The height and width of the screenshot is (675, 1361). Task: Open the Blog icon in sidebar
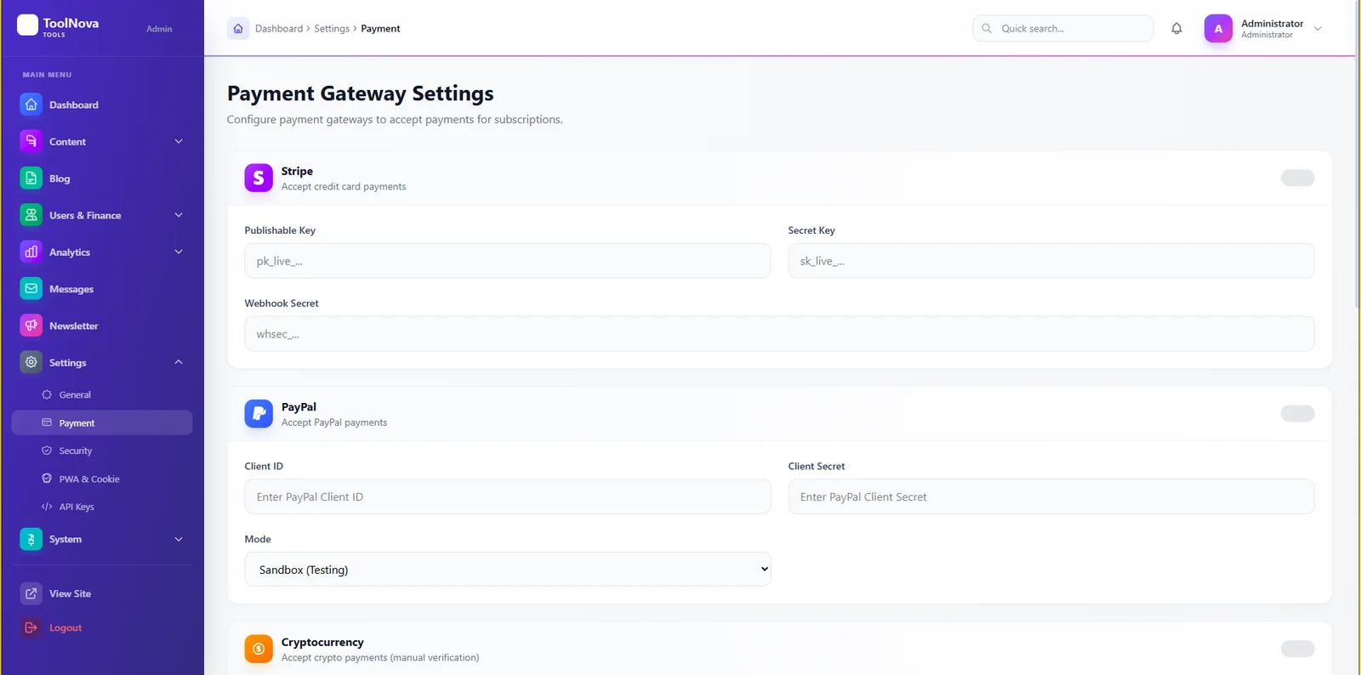(31, 179)
